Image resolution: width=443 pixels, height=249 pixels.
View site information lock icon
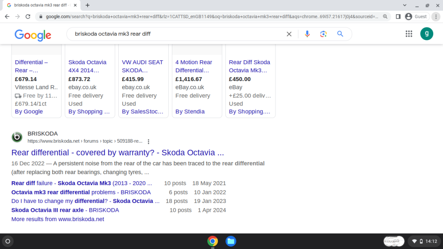coord(41,17)
